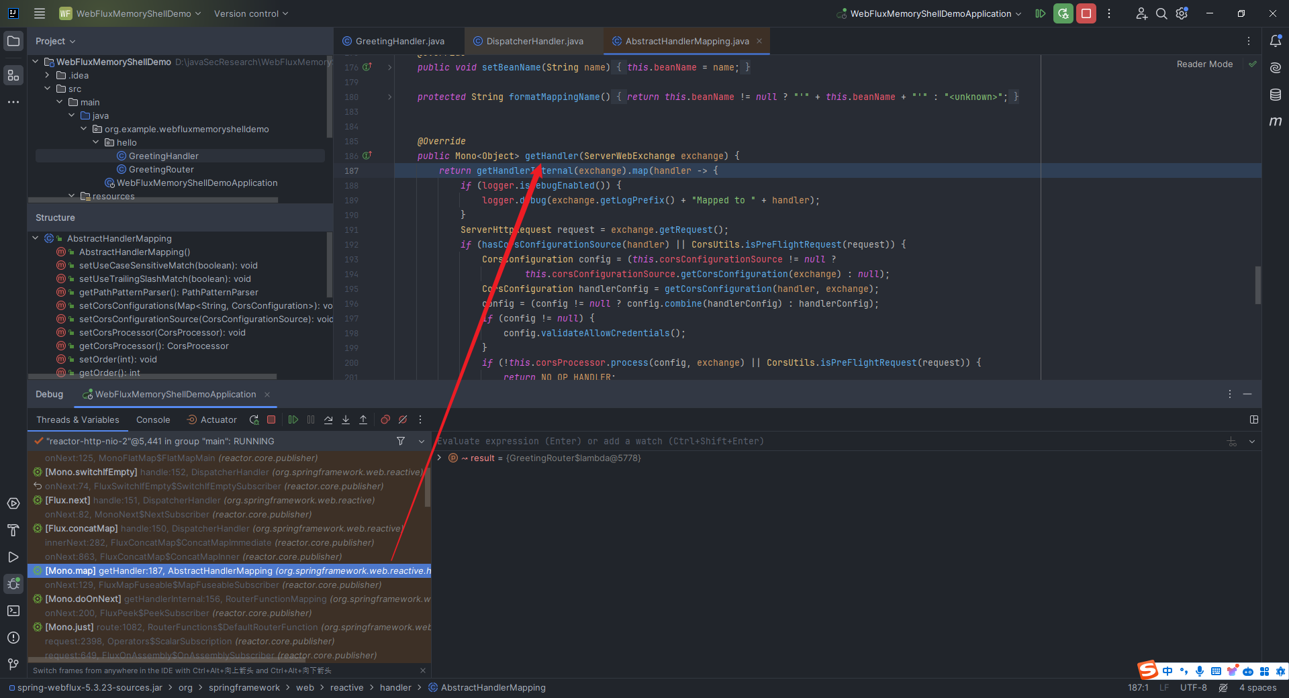Screen dimensions: 1289x698
Task: Open GreetingRouter in project tree
Action: point(161,169)
